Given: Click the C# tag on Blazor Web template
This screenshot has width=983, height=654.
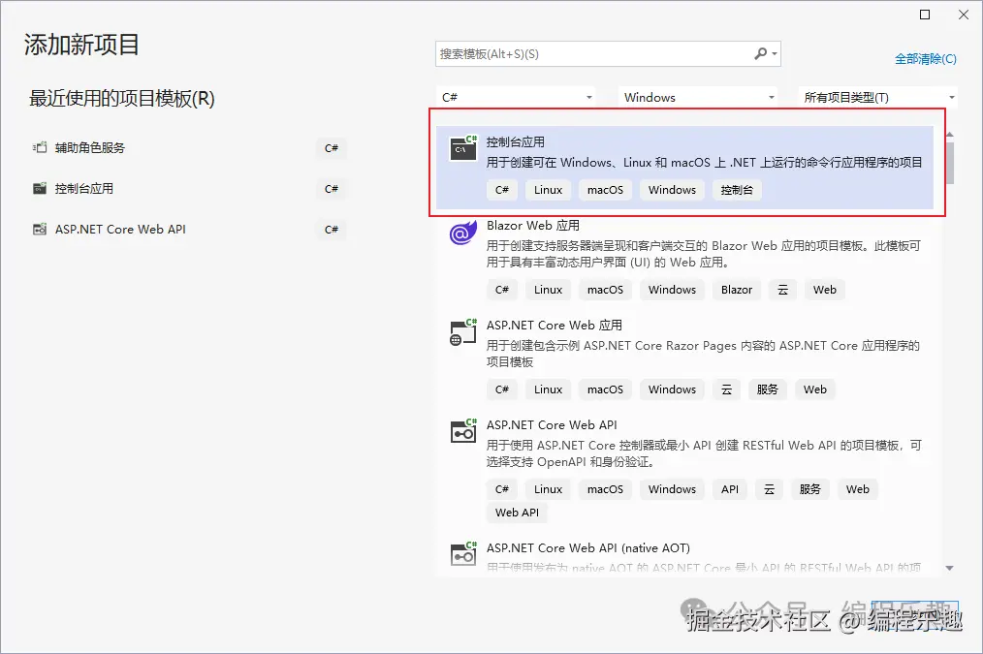Looking at the screenshot, I should click(x=501, y=290).
